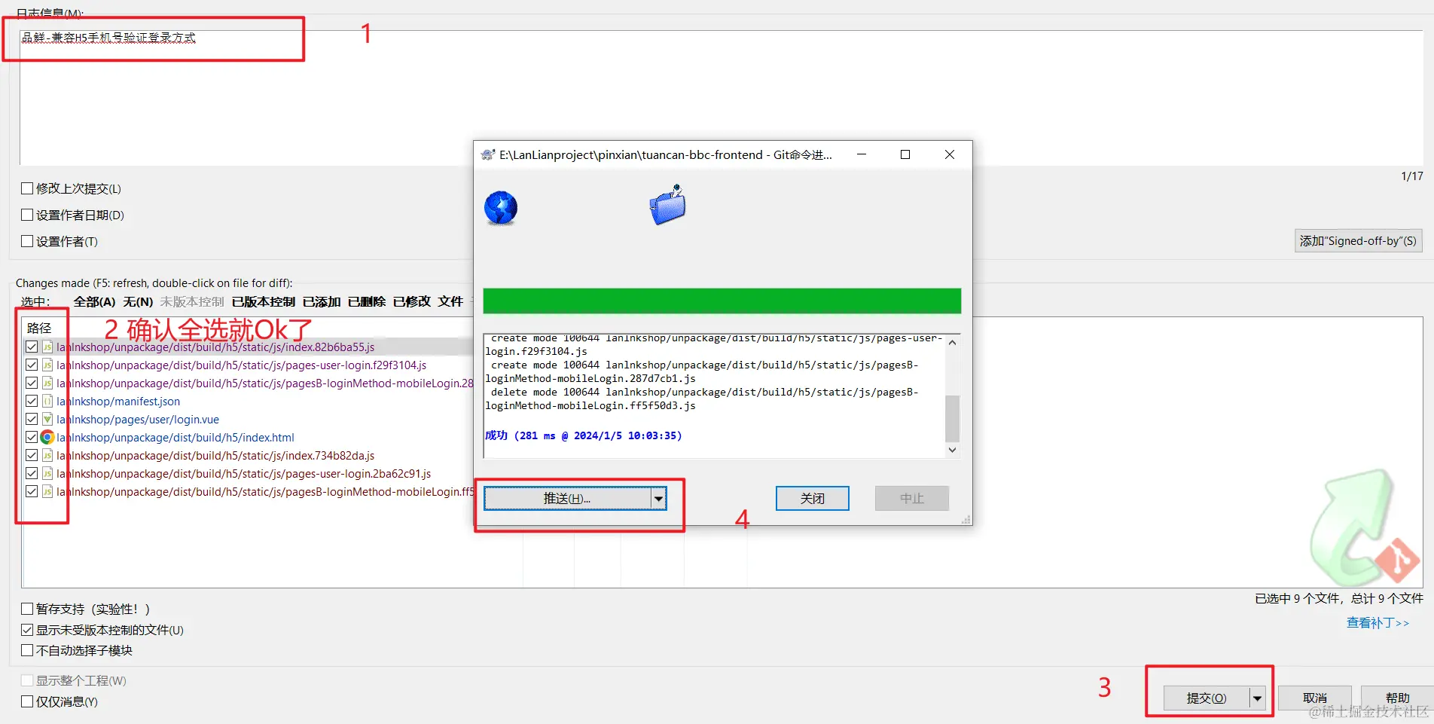Uncheck the checkbox for manifest.json
Image resolution: width=1434 pixels, height=724 pixels.
(x=32, y=402)
